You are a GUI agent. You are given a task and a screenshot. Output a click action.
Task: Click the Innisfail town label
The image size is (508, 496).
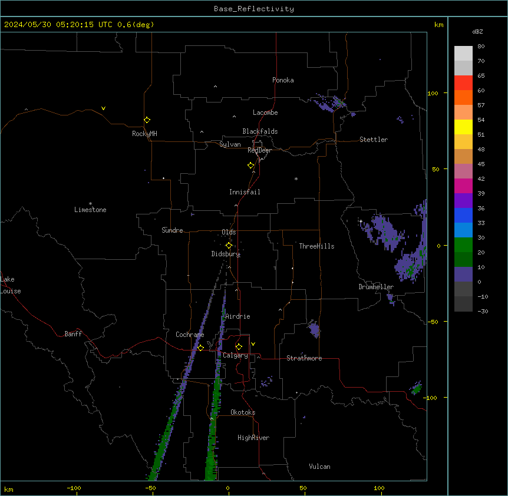245,192
